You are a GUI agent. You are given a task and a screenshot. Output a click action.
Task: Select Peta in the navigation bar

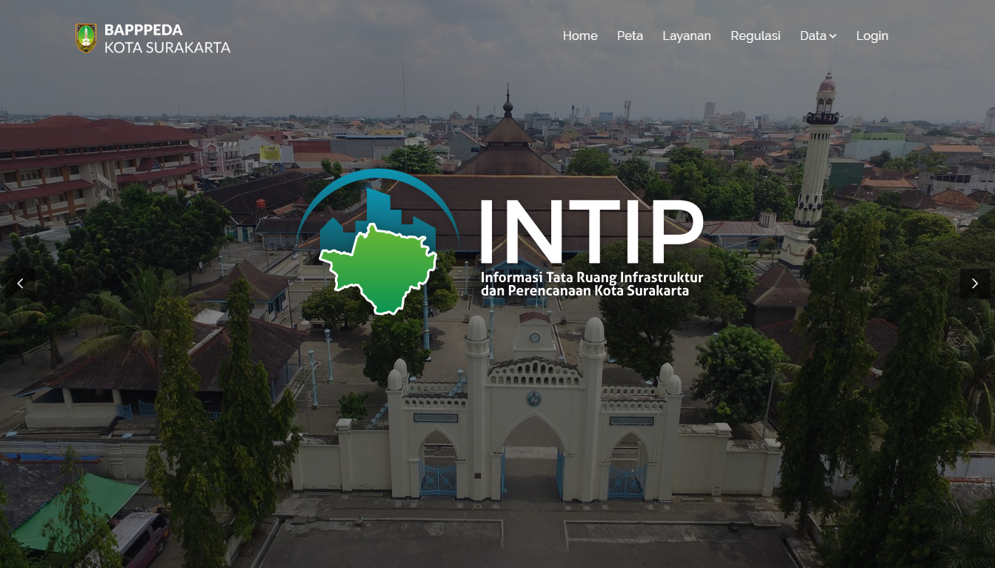pos(630,36)
